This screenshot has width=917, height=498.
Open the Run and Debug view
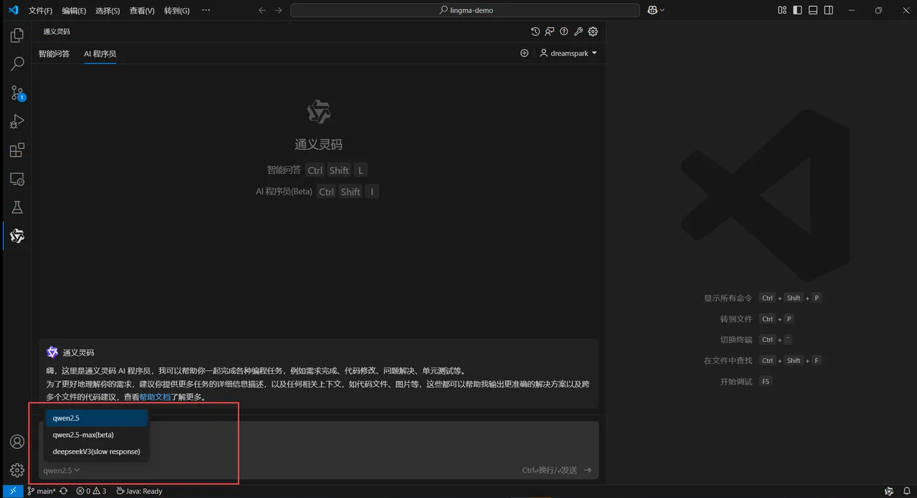pyautogui.click(x=17, y=122)
